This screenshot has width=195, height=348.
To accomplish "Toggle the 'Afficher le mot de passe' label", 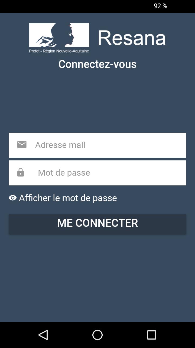I will (x=68, y=198).
